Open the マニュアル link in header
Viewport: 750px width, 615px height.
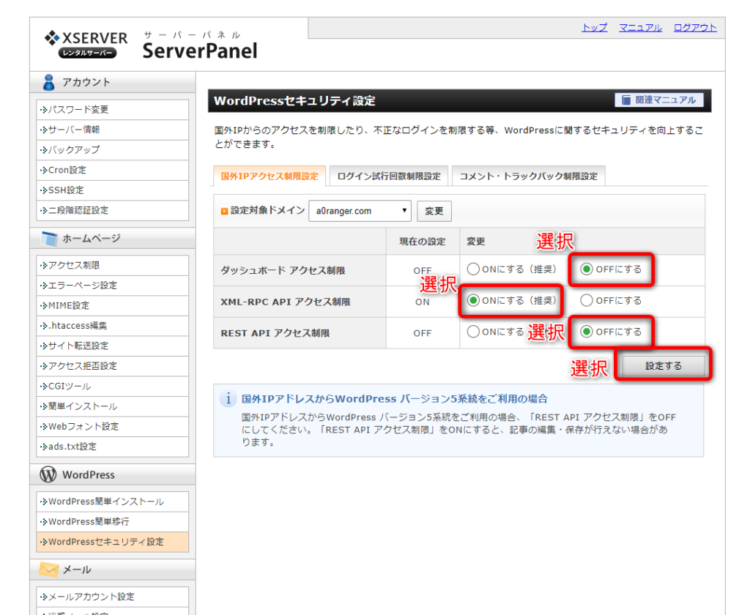click(640, 28)
